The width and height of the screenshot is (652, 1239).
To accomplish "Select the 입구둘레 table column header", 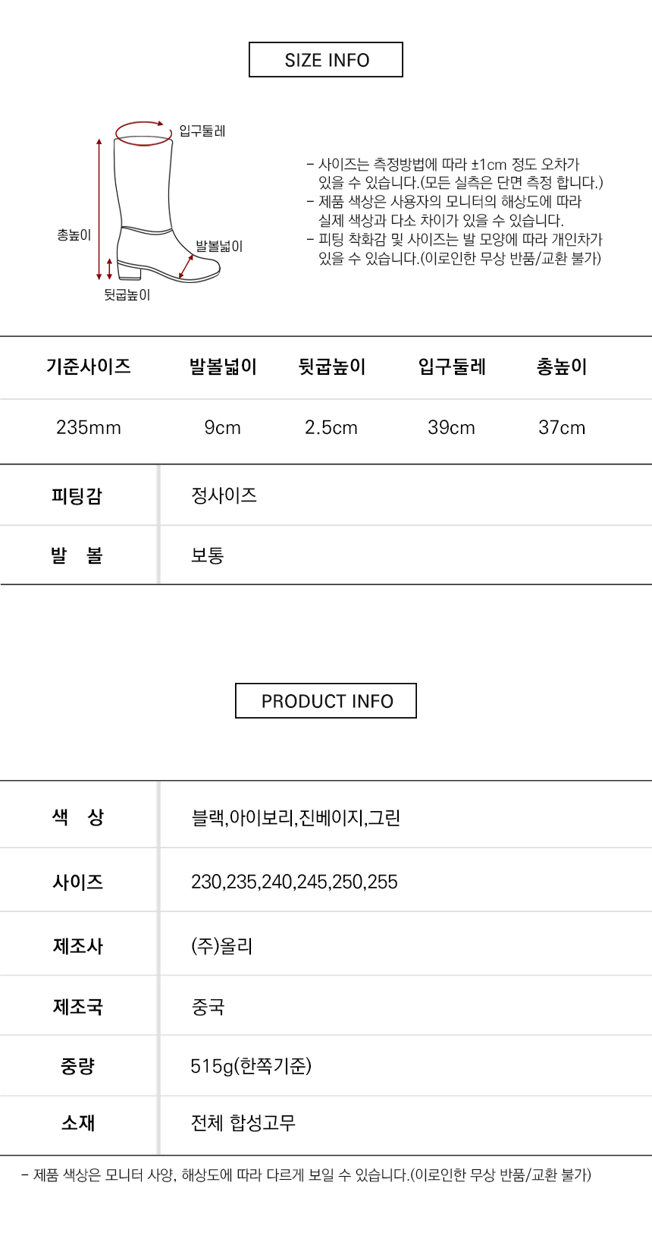I will 452,367.
